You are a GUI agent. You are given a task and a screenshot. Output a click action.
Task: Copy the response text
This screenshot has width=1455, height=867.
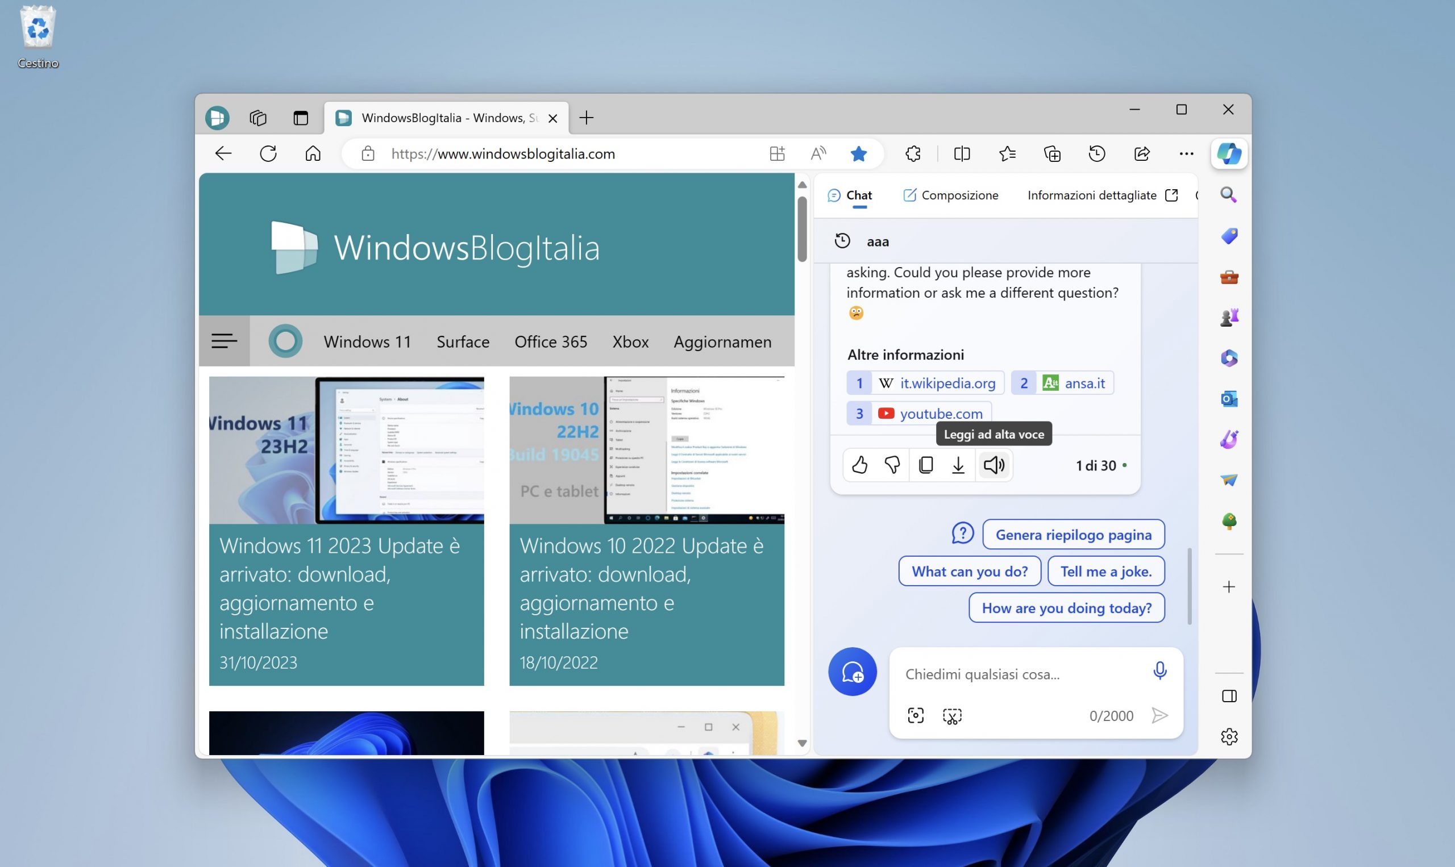(x=926, y=465)
